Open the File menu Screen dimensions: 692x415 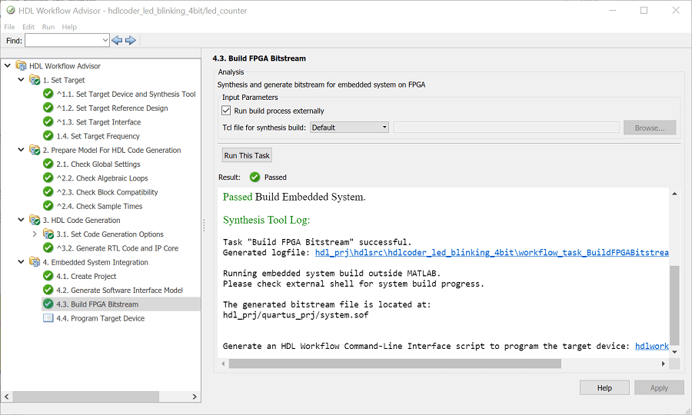[x=10, y=27]
